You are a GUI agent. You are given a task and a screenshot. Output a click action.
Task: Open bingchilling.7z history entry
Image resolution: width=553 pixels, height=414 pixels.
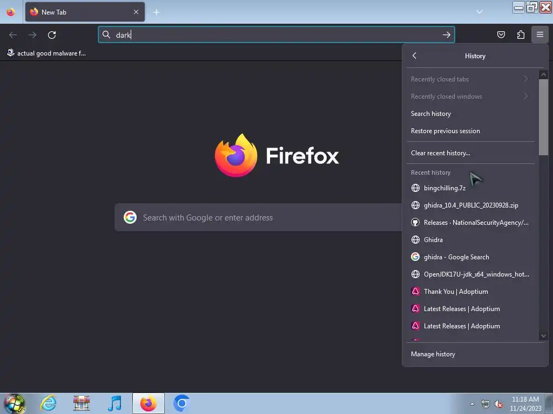pyautogui.click(x=470, y=188)
